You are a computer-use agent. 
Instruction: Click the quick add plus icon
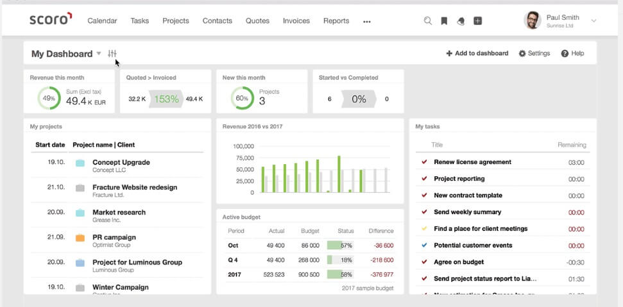pos(478,21)
